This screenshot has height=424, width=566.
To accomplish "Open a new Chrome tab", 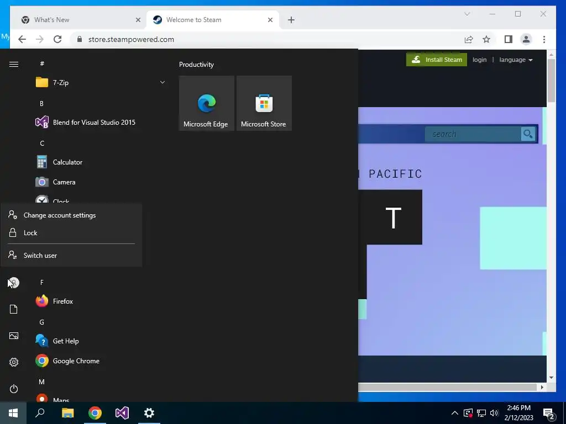I will click(x=291, y=20).
